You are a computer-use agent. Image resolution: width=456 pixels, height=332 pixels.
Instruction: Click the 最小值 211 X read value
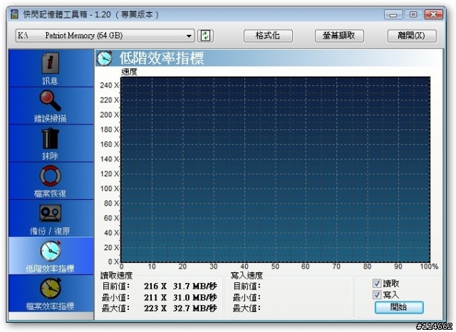155,297
